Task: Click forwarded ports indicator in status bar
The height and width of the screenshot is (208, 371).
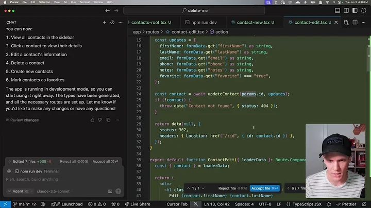Action: pyautogui.click(x=115, y=204)
